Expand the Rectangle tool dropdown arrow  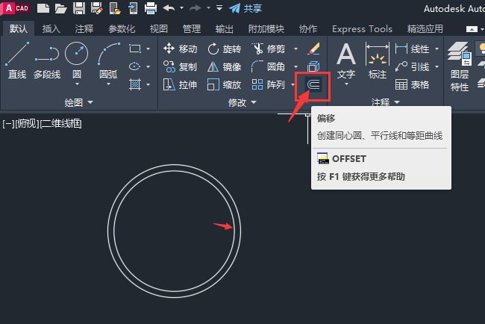click(148, 49)
